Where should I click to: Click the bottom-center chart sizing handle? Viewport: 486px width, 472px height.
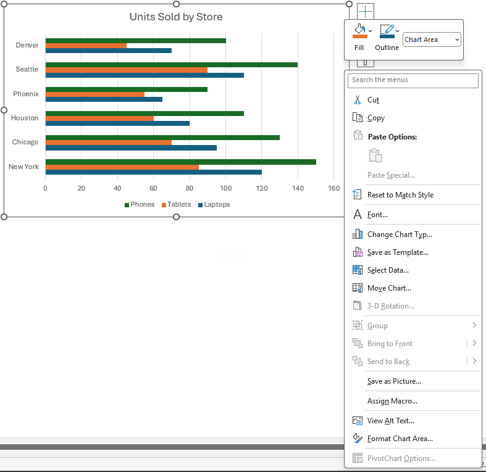tap(176, 217)
